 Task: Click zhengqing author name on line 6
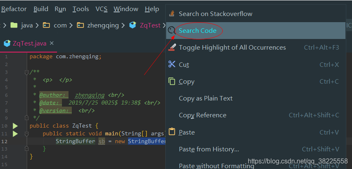[90, 95]
